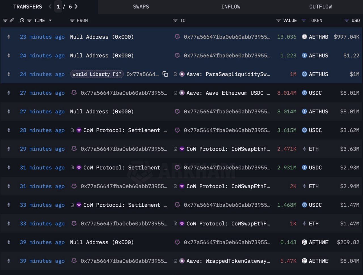
Task: Copy the World Liberty Fi address
Action: (165, 74)
